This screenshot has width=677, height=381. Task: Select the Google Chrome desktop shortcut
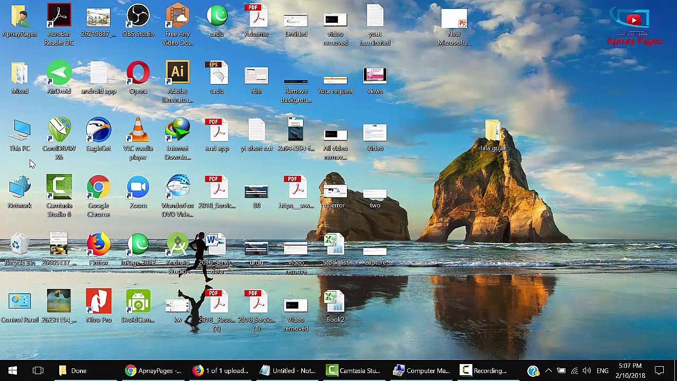coord(99,188)
